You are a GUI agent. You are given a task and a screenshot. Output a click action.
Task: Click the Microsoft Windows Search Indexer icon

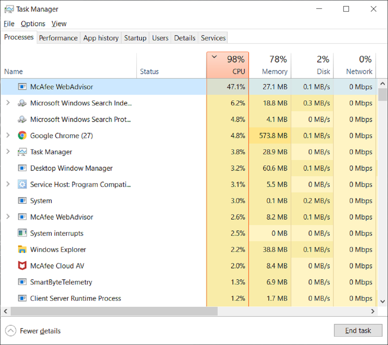pyautogui.click(x=22, y=103)
